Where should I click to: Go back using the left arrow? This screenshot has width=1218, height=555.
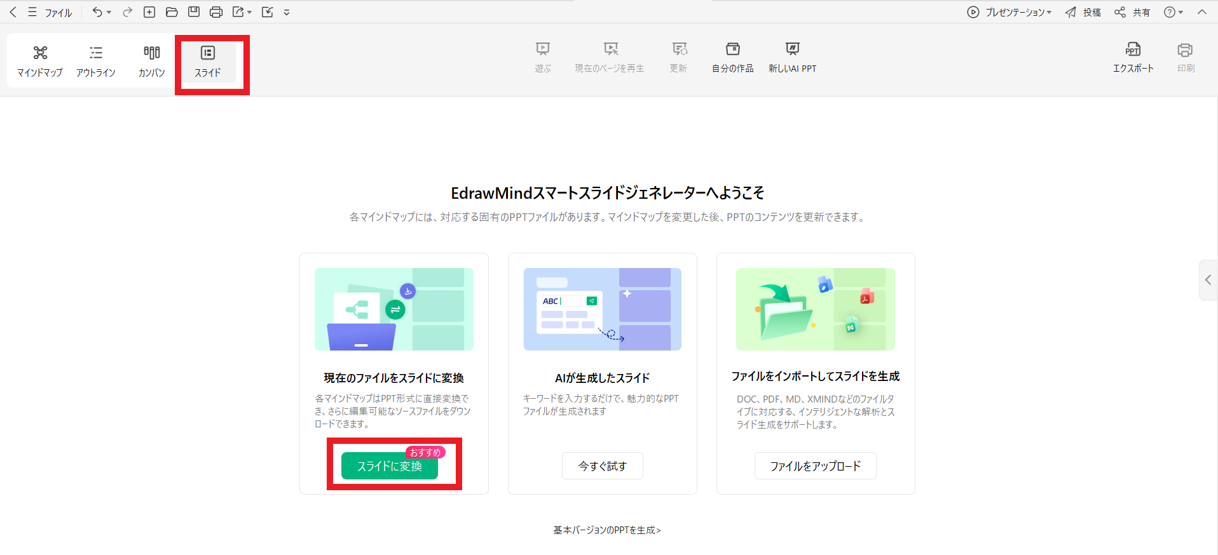(x=13, y=12)
